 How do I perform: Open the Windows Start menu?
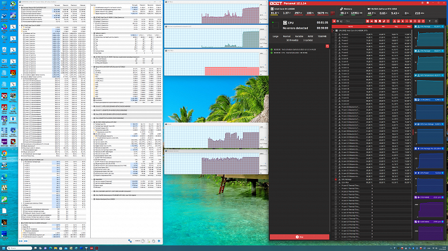(x=3, y=248)
